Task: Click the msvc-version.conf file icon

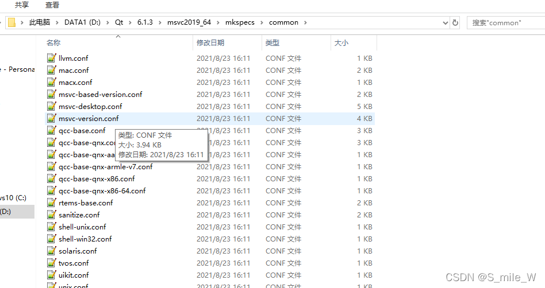Action: tap(51, 118)
